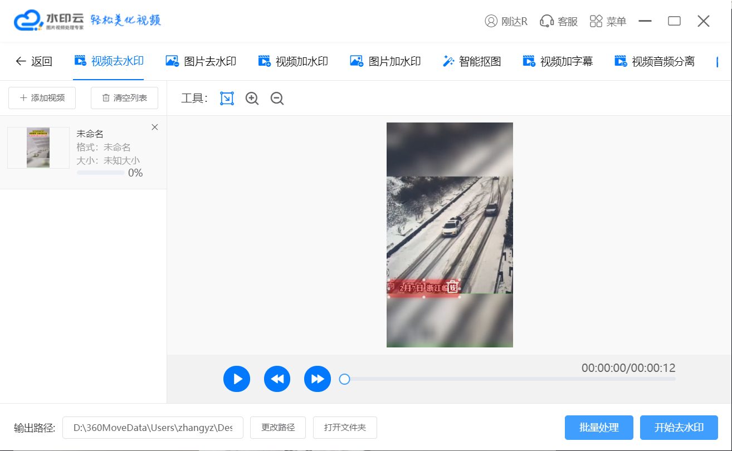Go back with the 返回 arrow
This screenshot has width=732, height=451.
coord(34,61)
